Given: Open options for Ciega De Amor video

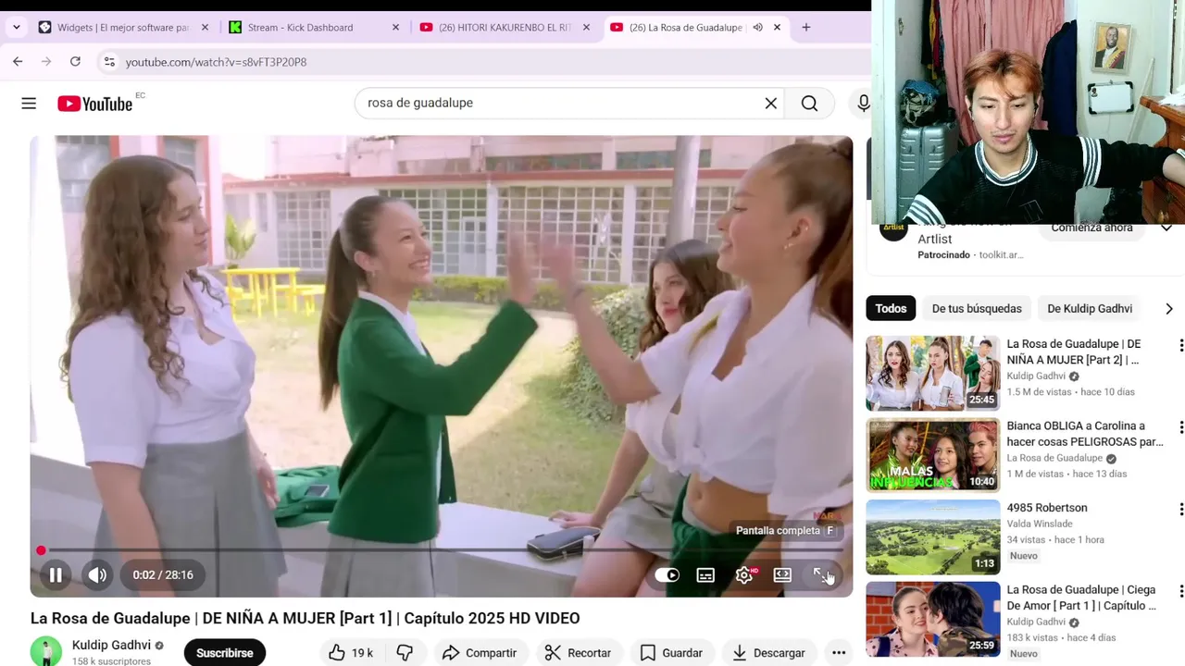Looking at the screenshot, I should tap(1180, 591).
